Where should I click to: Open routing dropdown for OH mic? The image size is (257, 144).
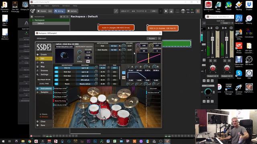click(85, 80)
